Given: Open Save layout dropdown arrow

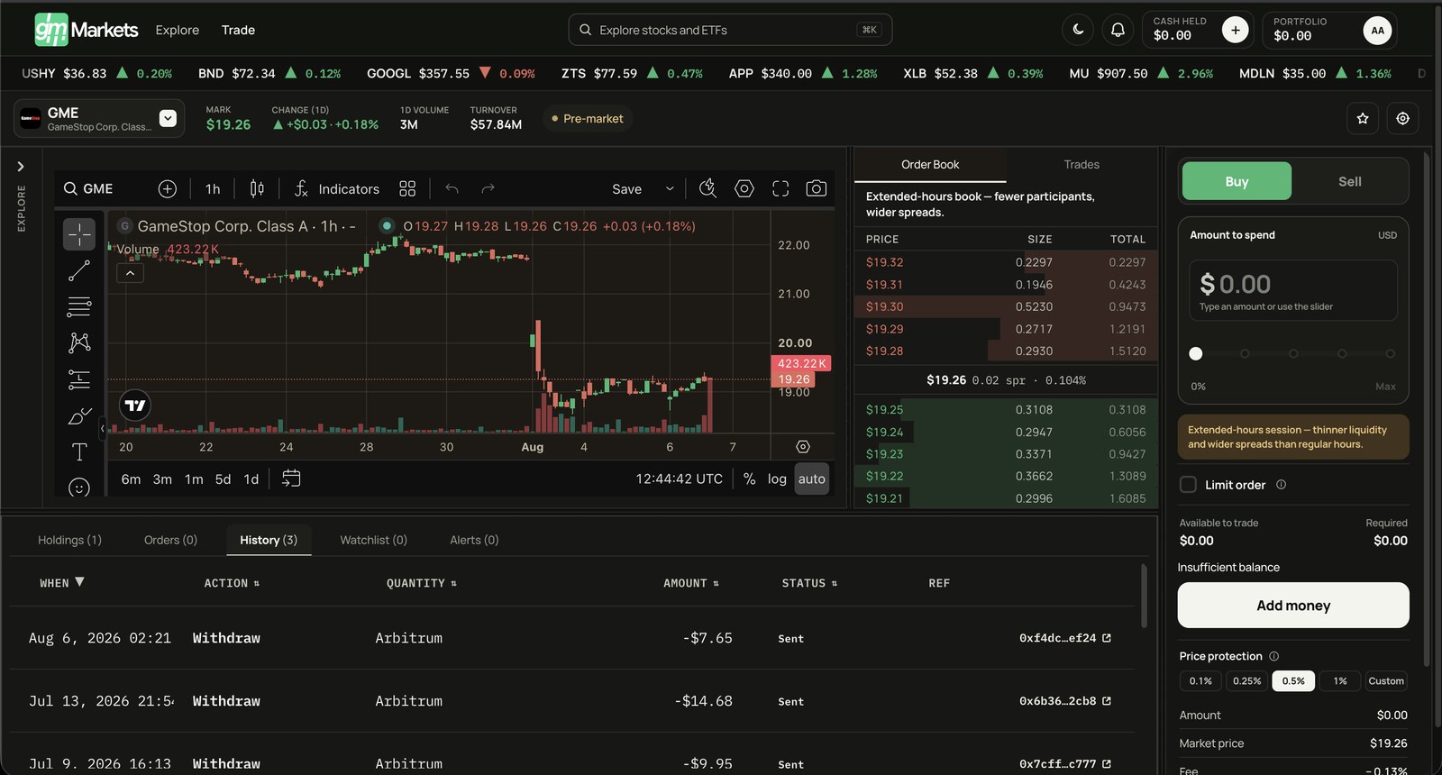Looking at the screenshot, I should (670, 188).
